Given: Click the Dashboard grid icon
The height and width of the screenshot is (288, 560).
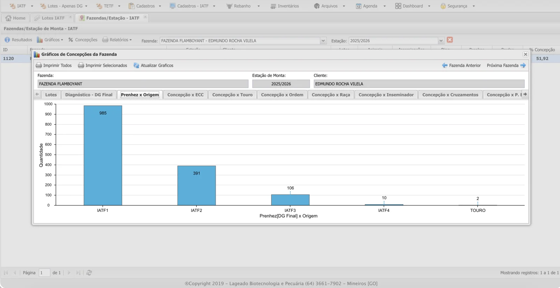Looking at the screenshot, I should pos(398,6).
